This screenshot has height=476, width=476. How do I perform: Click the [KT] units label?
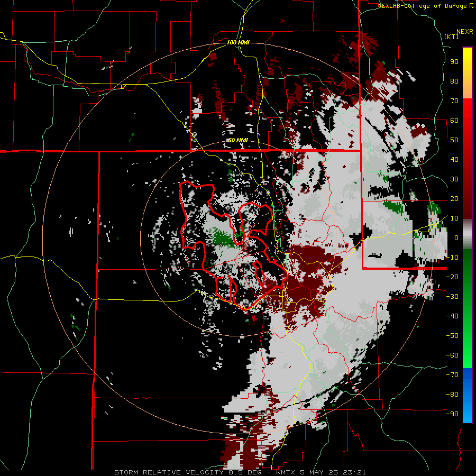[452, 36]
